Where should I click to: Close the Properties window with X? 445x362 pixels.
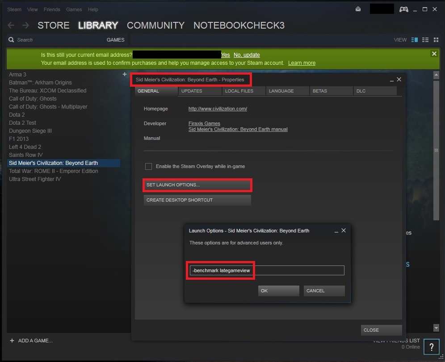tap(399, 80)
